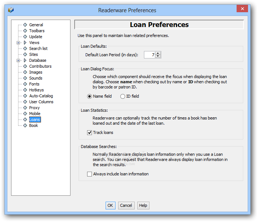Click the diamond icon beside Proxy
Viewport: 258px width, 222px height.
[25, 108]
